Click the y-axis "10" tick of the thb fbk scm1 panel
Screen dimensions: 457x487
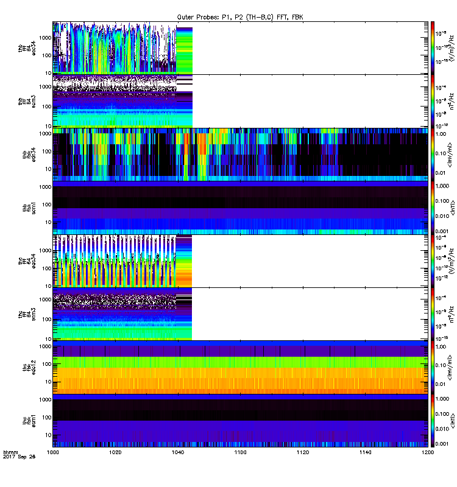(x=49, y=222)
